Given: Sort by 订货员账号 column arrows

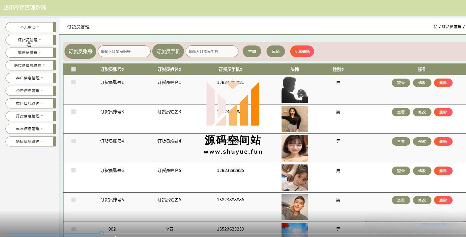Looking at the screenshot, I should (x=123, y=69).
